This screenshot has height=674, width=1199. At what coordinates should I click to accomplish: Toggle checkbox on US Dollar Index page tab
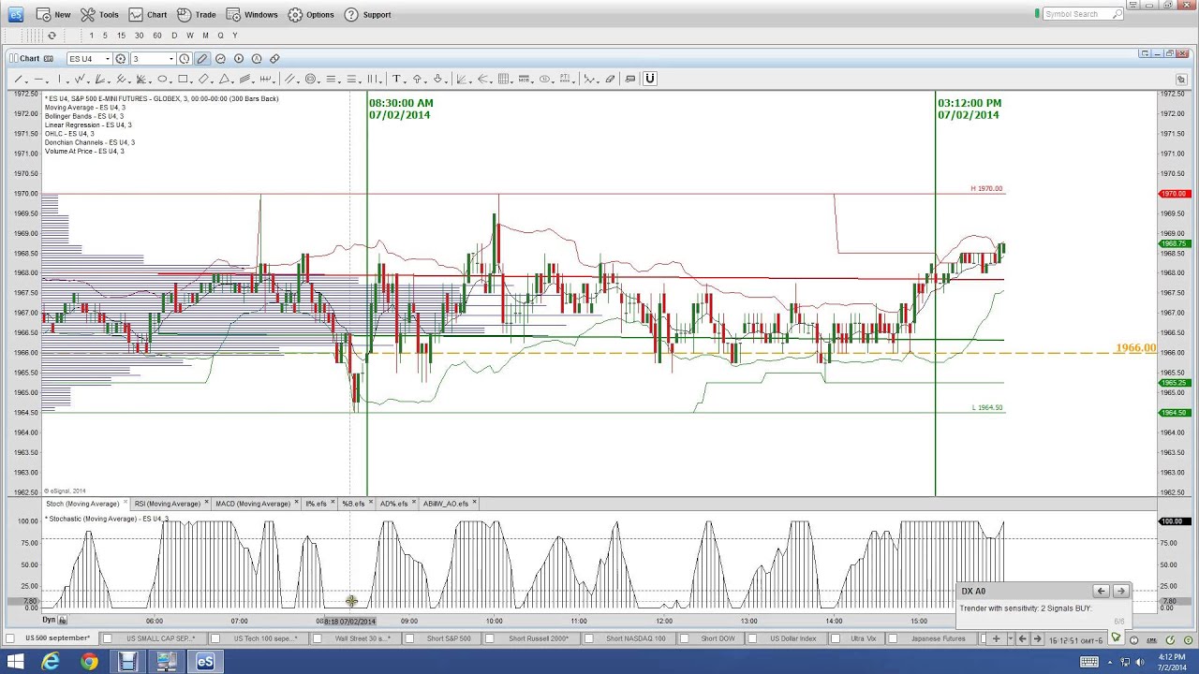pyautogui.click(x=754, y=638)
